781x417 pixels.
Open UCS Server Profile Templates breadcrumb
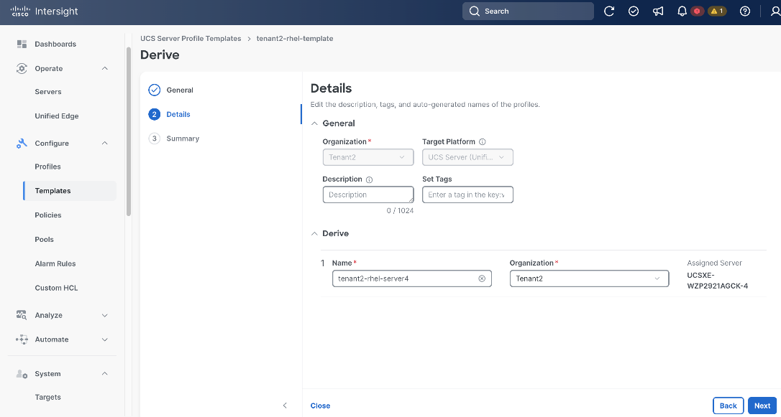click(x=191, y=38)
